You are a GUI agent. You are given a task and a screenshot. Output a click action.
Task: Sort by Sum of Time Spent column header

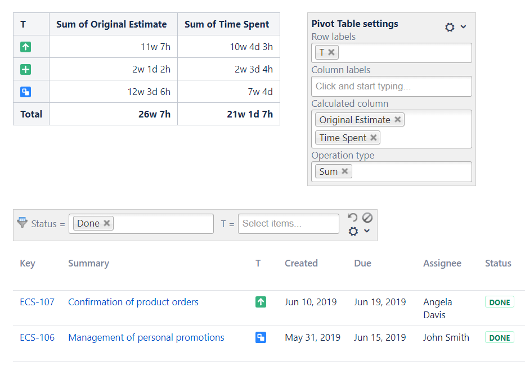(x=227, y=24)
